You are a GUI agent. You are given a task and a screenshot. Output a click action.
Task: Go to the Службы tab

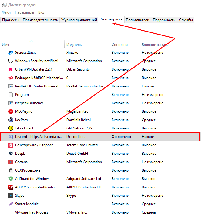tap(186, 20)
